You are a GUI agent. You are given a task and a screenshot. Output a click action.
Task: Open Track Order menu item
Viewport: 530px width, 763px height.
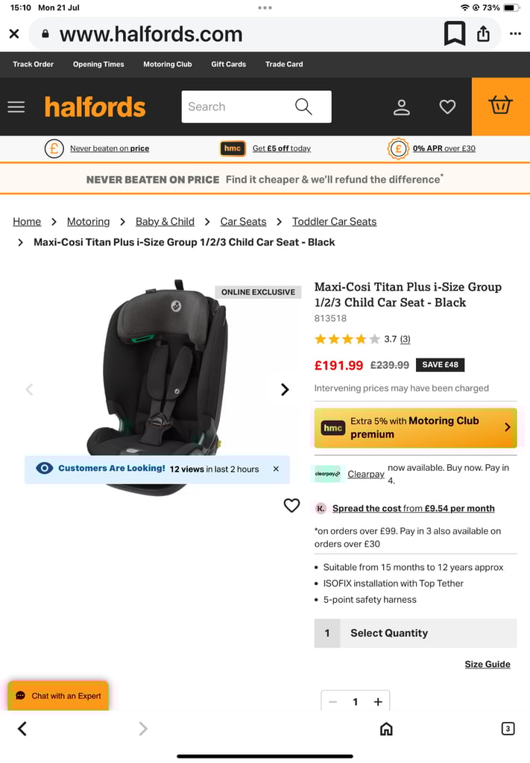(33, 64)
